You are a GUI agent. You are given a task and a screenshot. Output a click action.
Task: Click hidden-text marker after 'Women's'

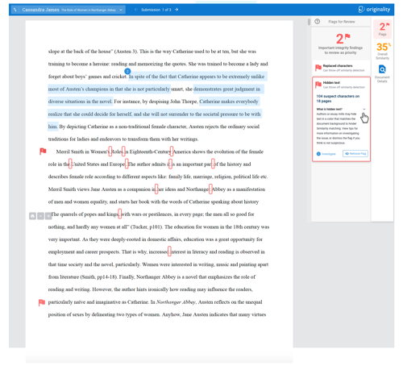[x=110, y=152]
